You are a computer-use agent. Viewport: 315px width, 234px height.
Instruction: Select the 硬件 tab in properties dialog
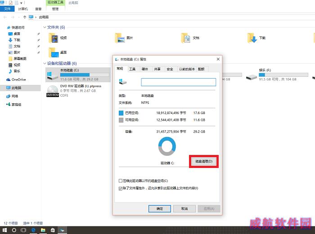[x=145, y=69]
